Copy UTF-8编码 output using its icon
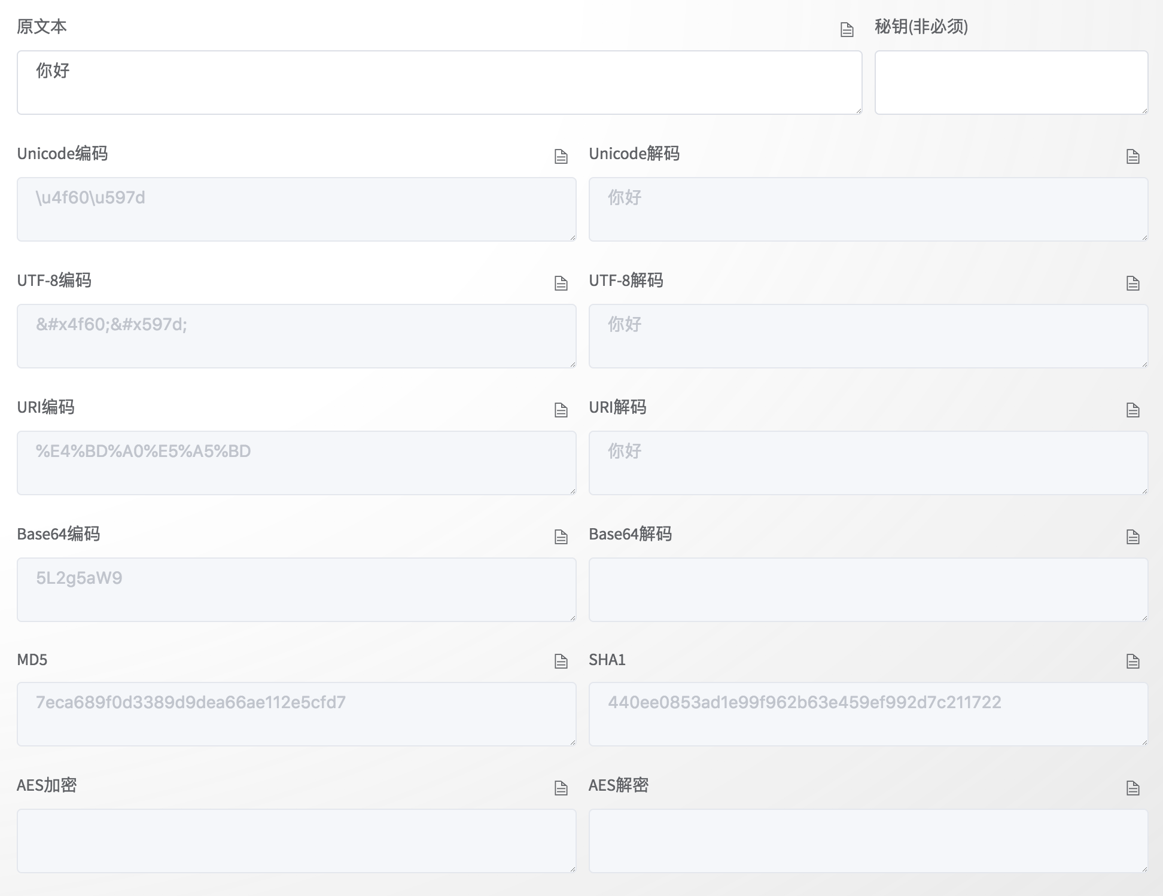1163x896 pixels. coord(561,284)
